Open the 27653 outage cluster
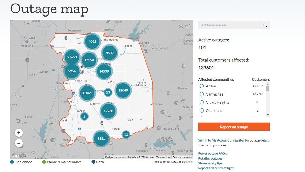Image resolution: width=305 pixels, height=172 pixels. coord(72,57)
